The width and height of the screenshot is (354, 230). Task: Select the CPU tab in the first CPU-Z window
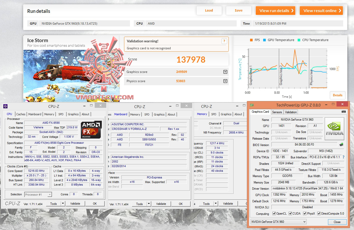tap(10, 114)
